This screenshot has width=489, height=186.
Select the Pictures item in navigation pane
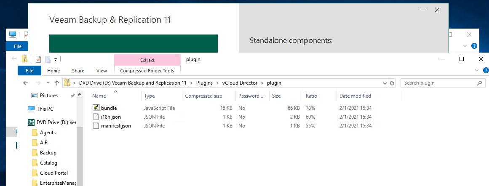point(49,96)
